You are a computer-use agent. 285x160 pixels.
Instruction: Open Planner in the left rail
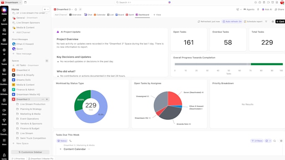click(x=4, y=41)
